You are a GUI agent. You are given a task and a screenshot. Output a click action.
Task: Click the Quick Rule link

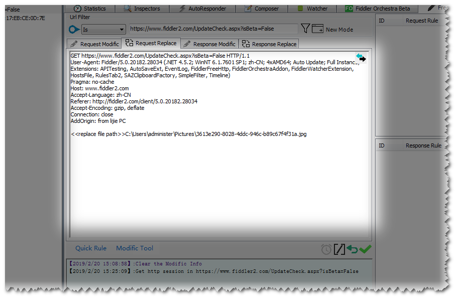91,248
